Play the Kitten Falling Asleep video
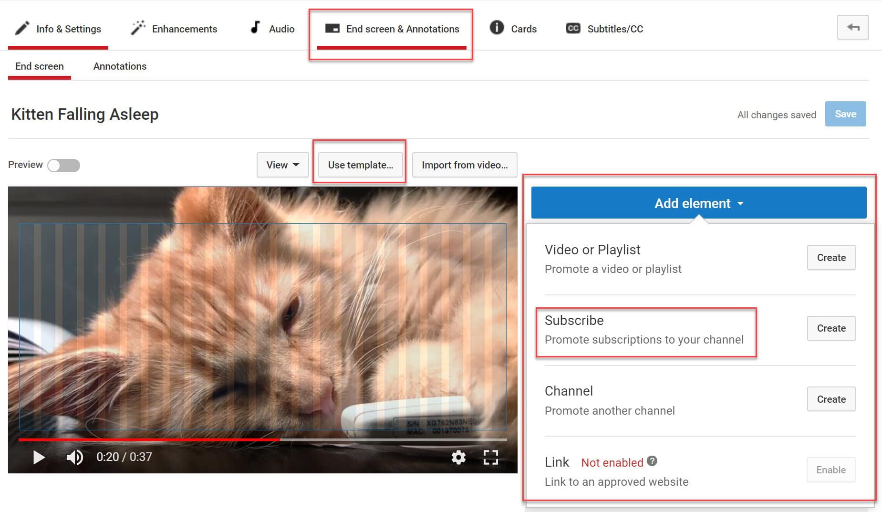Viewport: 882px width, 512px height. point(38,457)
